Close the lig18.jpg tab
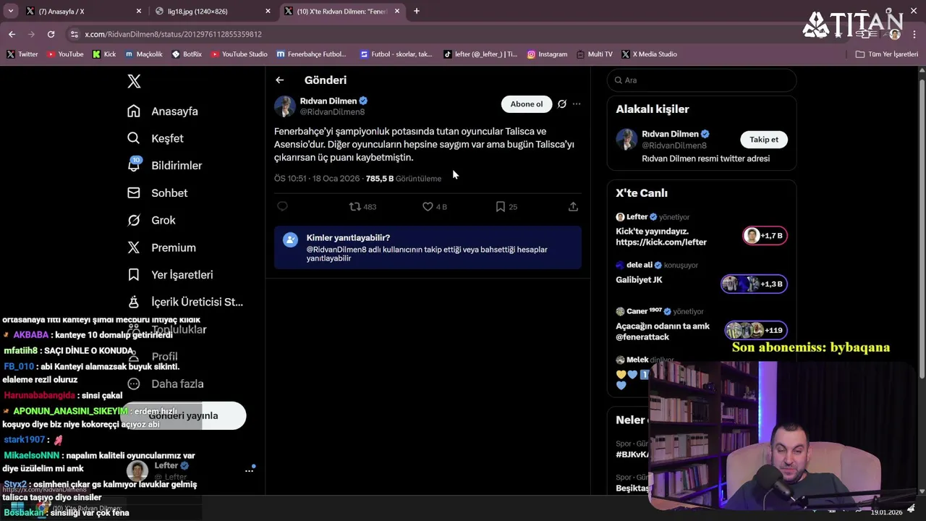The image size is (926, 521). [268, 12]
